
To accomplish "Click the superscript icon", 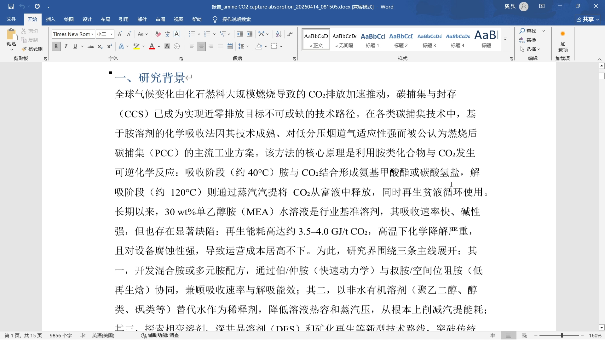I will pos(109,47).
